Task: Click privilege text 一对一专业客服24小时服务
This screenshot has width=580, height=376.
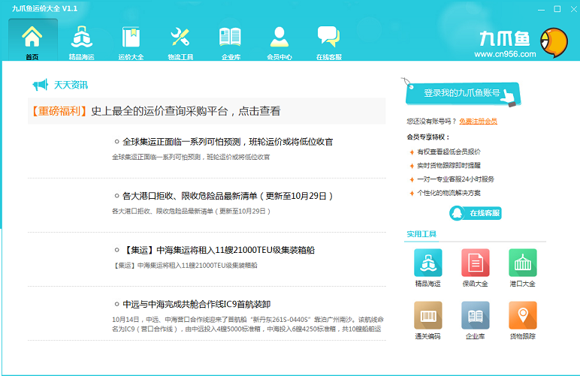Action: (456, 179)
